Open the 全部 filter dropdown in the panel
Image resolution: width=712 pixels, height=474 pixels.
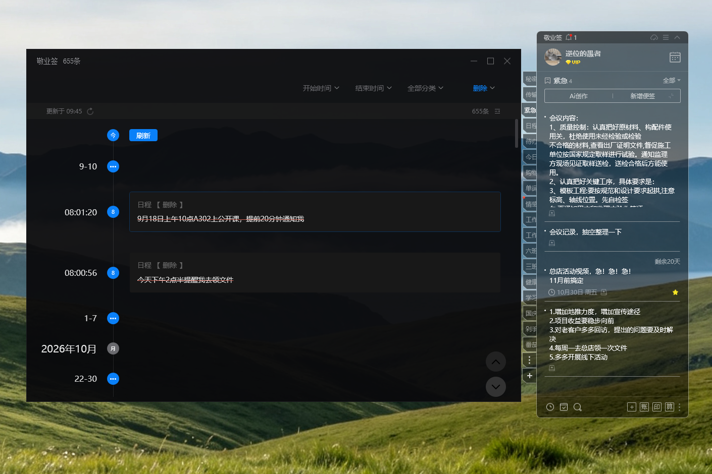pos(672,81)
